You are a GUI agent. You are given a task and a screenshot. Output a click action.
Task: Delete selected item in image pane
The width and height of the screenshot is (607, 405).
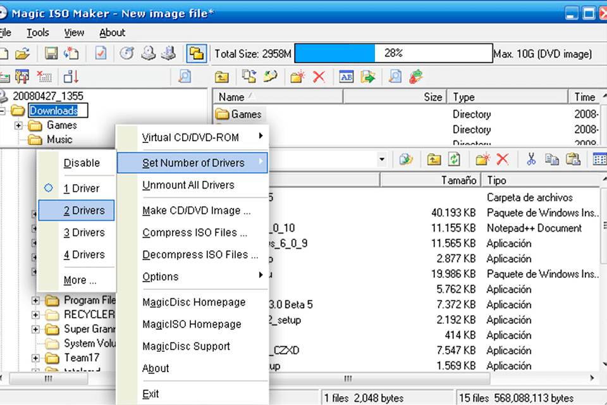(319, 77)
